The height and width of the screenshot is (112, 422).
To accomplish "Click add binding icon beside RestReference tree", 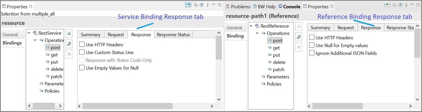I will [299, 26].
